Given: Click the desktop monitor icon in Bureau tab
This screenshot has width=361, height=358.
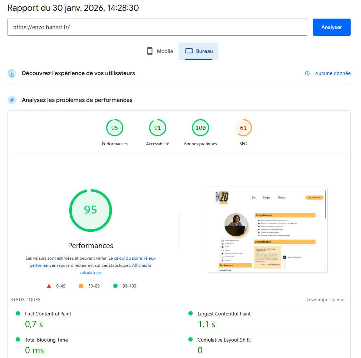Looking at the screenshot, I should pos(189,51).
